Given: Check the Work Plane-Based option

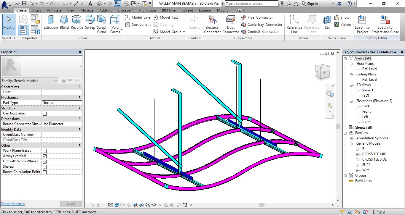Looking at the screenshot, I should (44, 151).
